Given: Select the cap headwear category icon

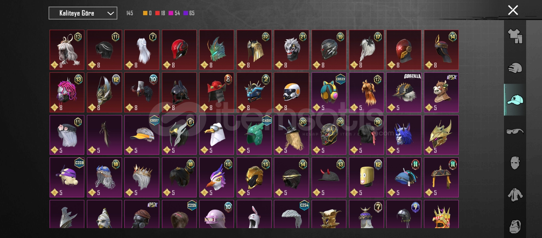Looking at the screenshot, I should coord(515,99).
